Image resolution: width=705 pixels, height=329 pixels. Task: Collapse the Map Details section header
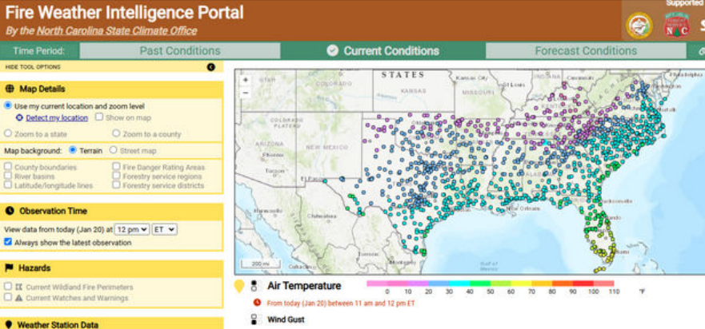coord(111,89)
